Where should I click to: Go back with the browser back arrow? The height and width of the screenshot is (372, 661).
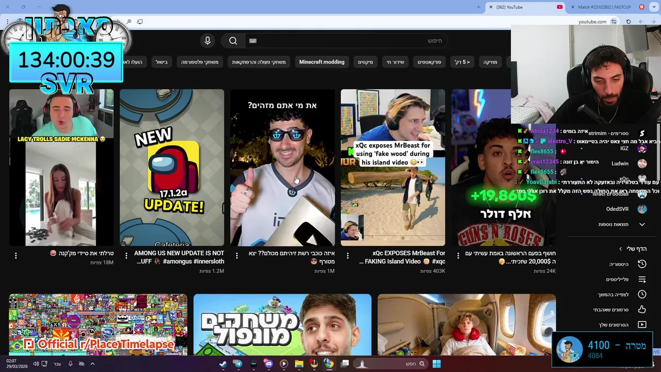tap(653, 22)
